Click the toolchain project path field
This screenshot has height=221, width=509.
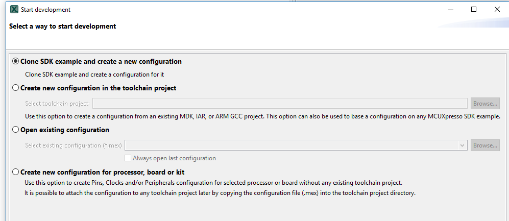click(280, 104)
